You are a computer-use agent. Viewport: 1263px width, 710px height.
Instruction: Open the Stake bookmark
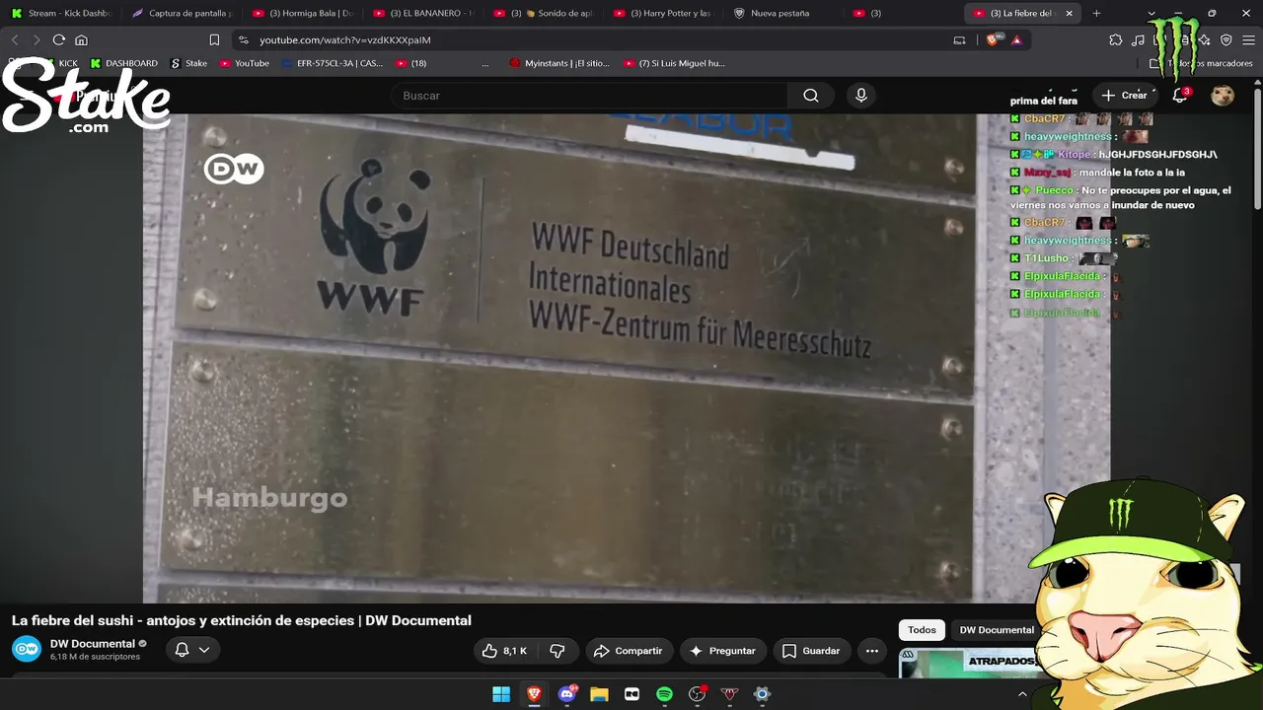click(x=189, y=63)
